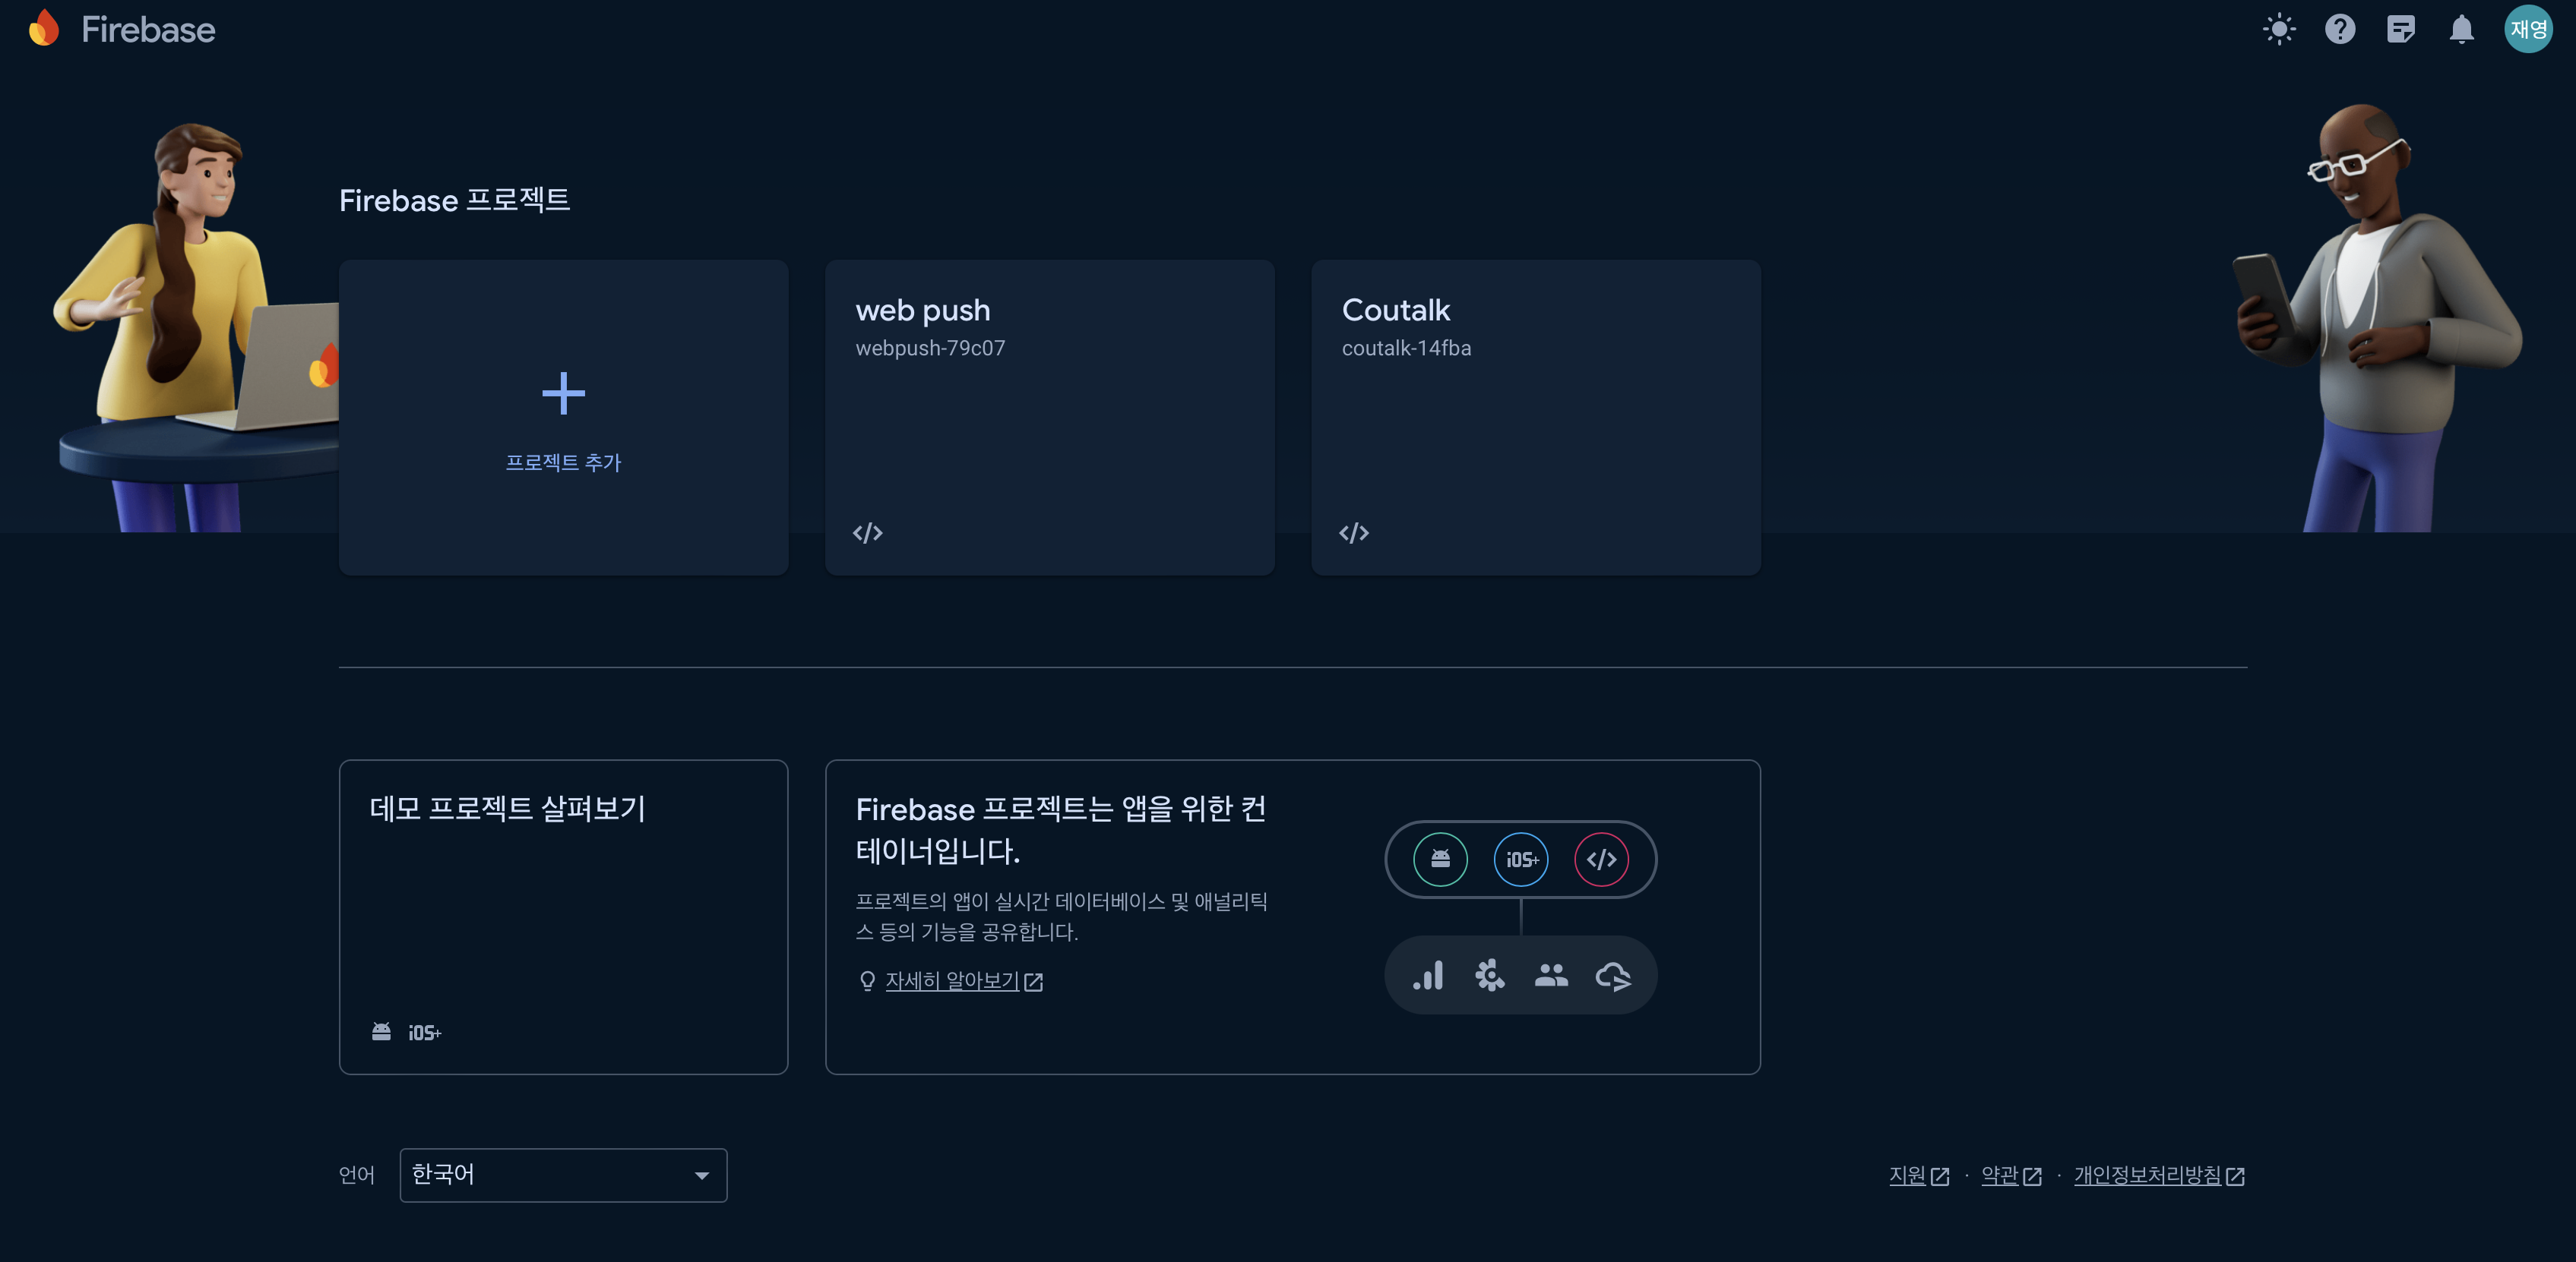Open the 개인정보처리방침 privacy link

click(2148, 1175)
